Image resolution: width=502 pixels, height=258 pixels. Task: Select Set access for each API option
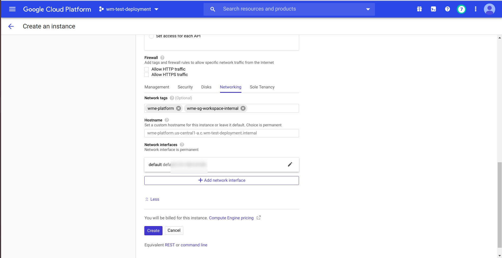[151, 37]
